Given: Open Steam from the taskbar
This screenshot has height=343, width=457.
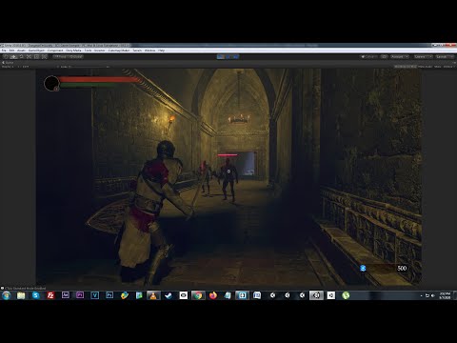Looking at the screenshot, I should pos(169,295).
